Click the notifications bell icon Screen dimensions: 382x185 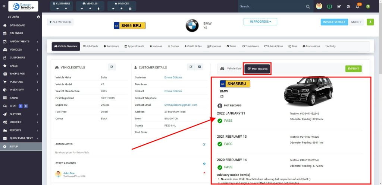click(358, 7)
